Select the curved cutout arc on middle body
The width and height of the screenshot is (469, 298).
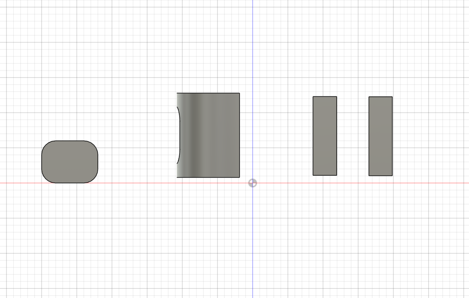179,135
